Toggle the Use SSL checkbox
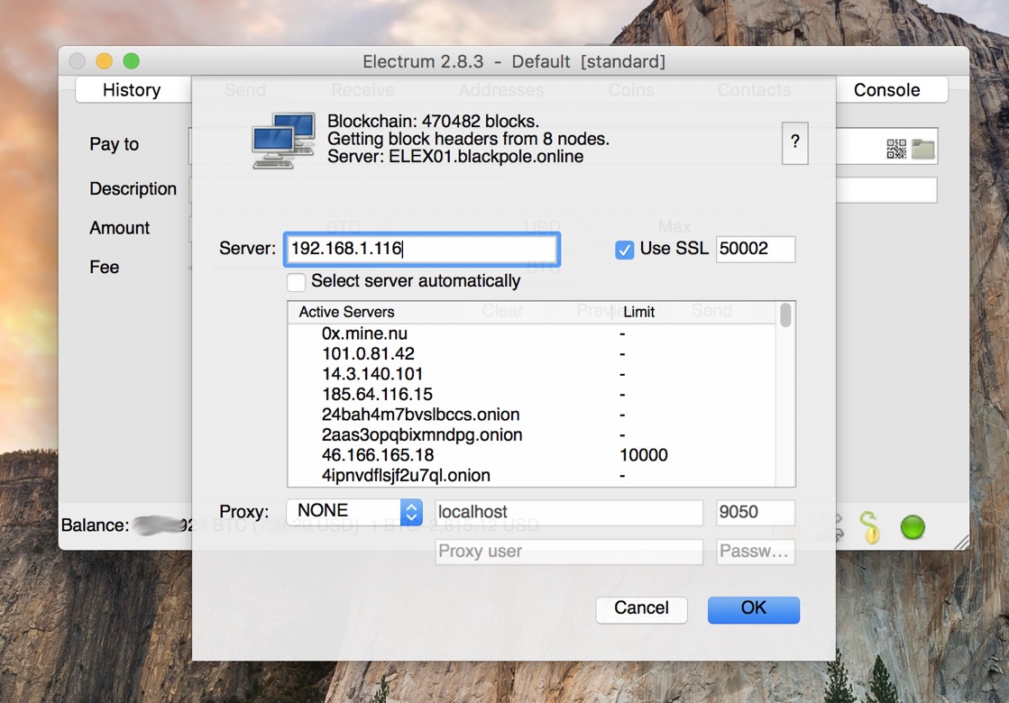The width and height of the screenshot is (1009, 703). click(x=624, y=250)
